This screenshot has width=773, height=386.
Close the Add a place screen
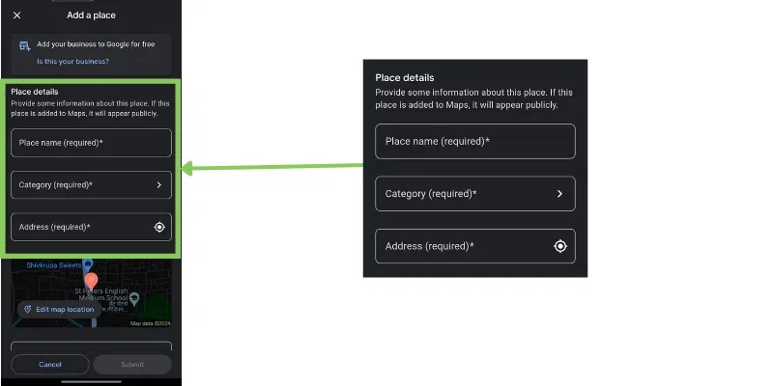click(16, 15)
